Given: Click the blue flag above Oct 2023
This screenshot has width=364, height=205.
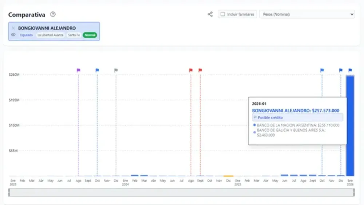Looking at the screenshot, I should pos(97,70).
